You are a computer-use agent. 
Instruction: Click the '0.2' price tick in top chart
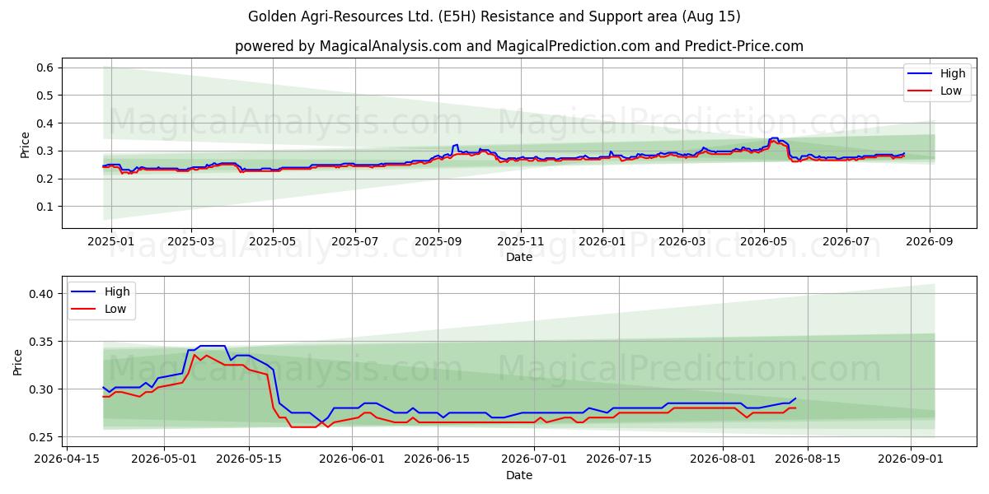click(45, 179)
